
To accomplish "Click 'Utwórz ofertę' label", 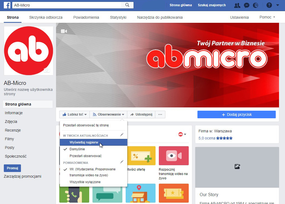I will click(136, 170).
